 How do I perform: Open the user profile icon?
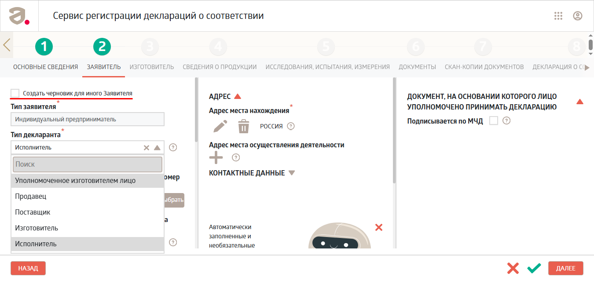578,16
